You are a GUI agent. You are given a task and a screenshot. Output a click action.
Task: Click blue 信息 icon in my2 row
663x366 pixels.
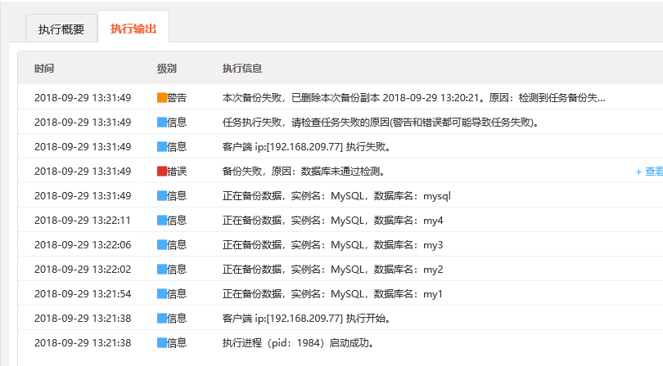point(161,270)
